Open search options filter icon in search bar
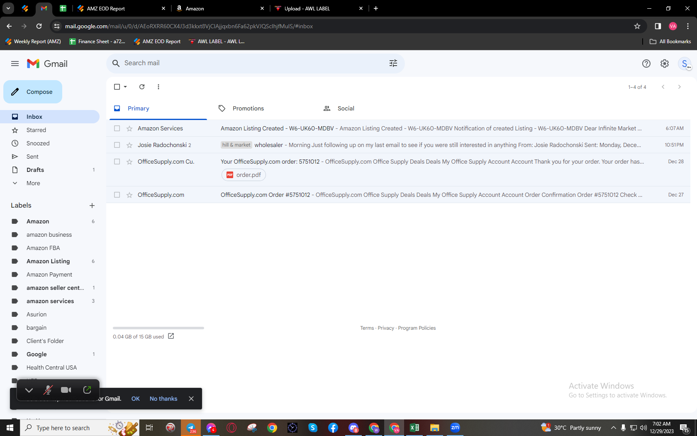This screenshot has width=697, height=436. [x=393, y=63]
